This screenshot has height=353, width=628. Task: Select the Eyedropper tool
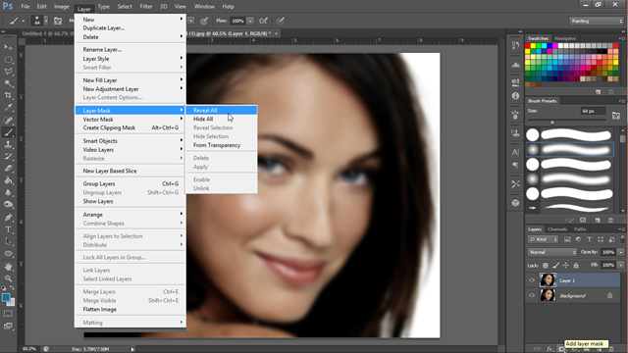8,108
